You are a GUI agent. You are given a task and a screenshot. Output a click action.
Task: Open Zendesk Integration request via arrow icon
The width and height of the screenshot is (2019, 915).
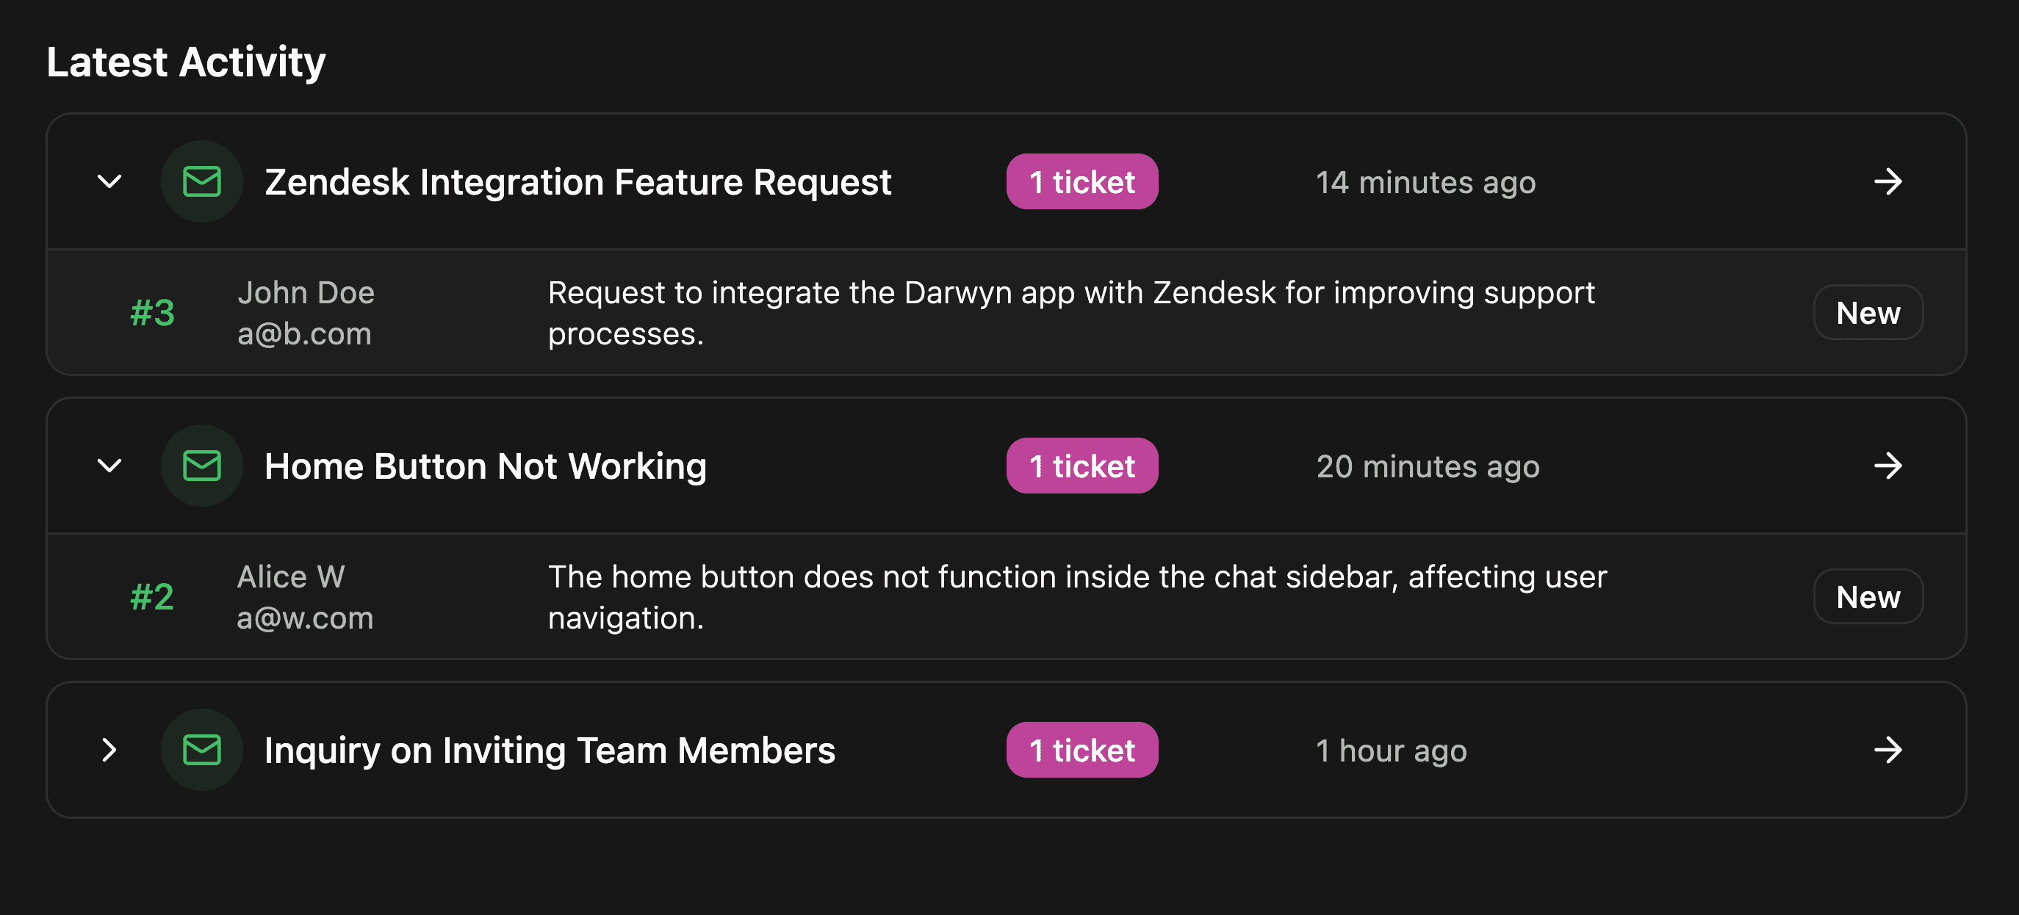point(1887,181)
